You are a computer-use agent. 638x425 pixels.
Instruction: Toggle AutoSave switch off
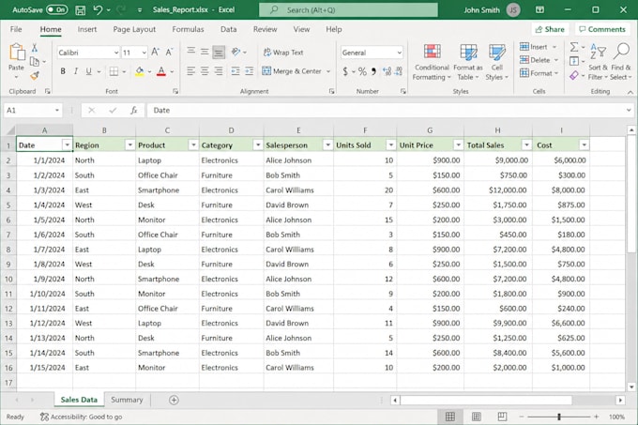[x=57, y=9]
